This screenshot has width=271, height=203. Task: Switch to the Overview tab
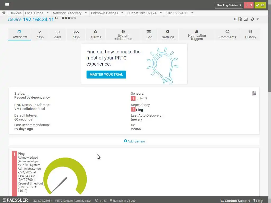click(20, 35)
